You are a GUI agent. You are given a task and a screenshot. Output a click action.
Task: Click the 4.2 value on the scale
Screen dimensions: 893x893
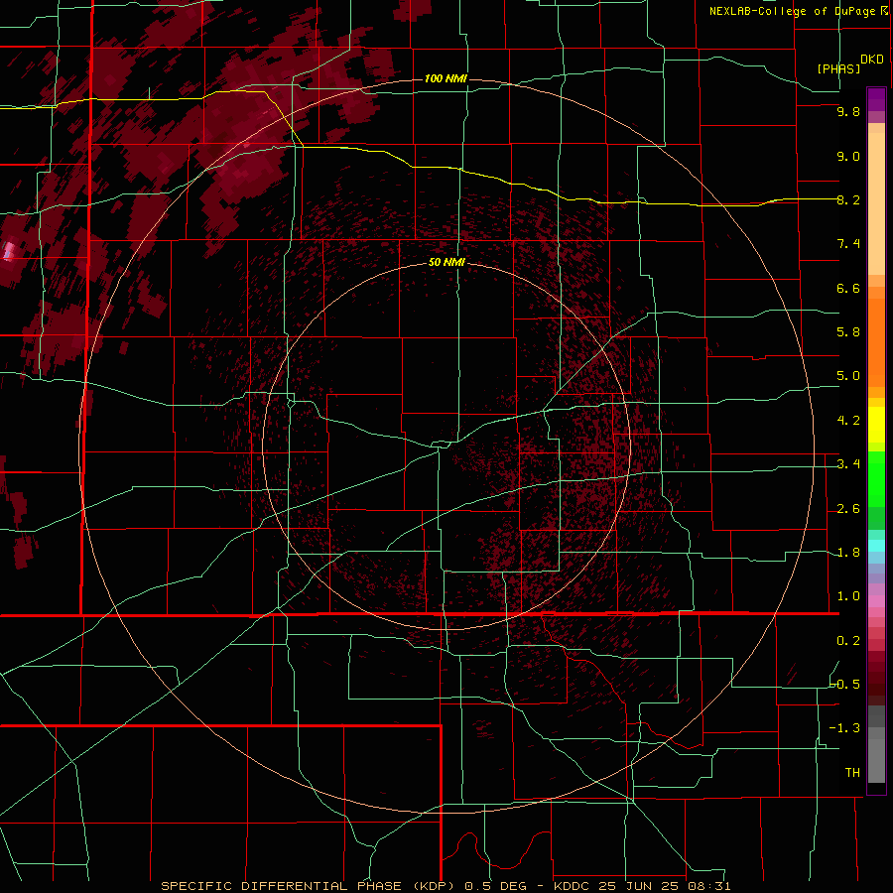click(x=848, y=421)
